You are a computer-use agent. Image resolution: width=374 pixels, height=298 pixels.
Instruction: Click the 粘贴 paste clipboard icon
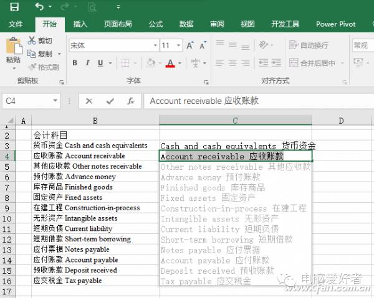click(x=14, y=45)
